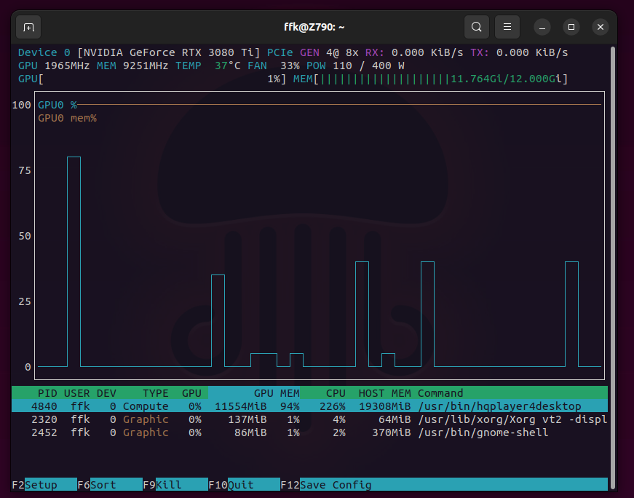Click the terminal search icon
The height and width of the screenshot is (498, 634).
point(476,27)
